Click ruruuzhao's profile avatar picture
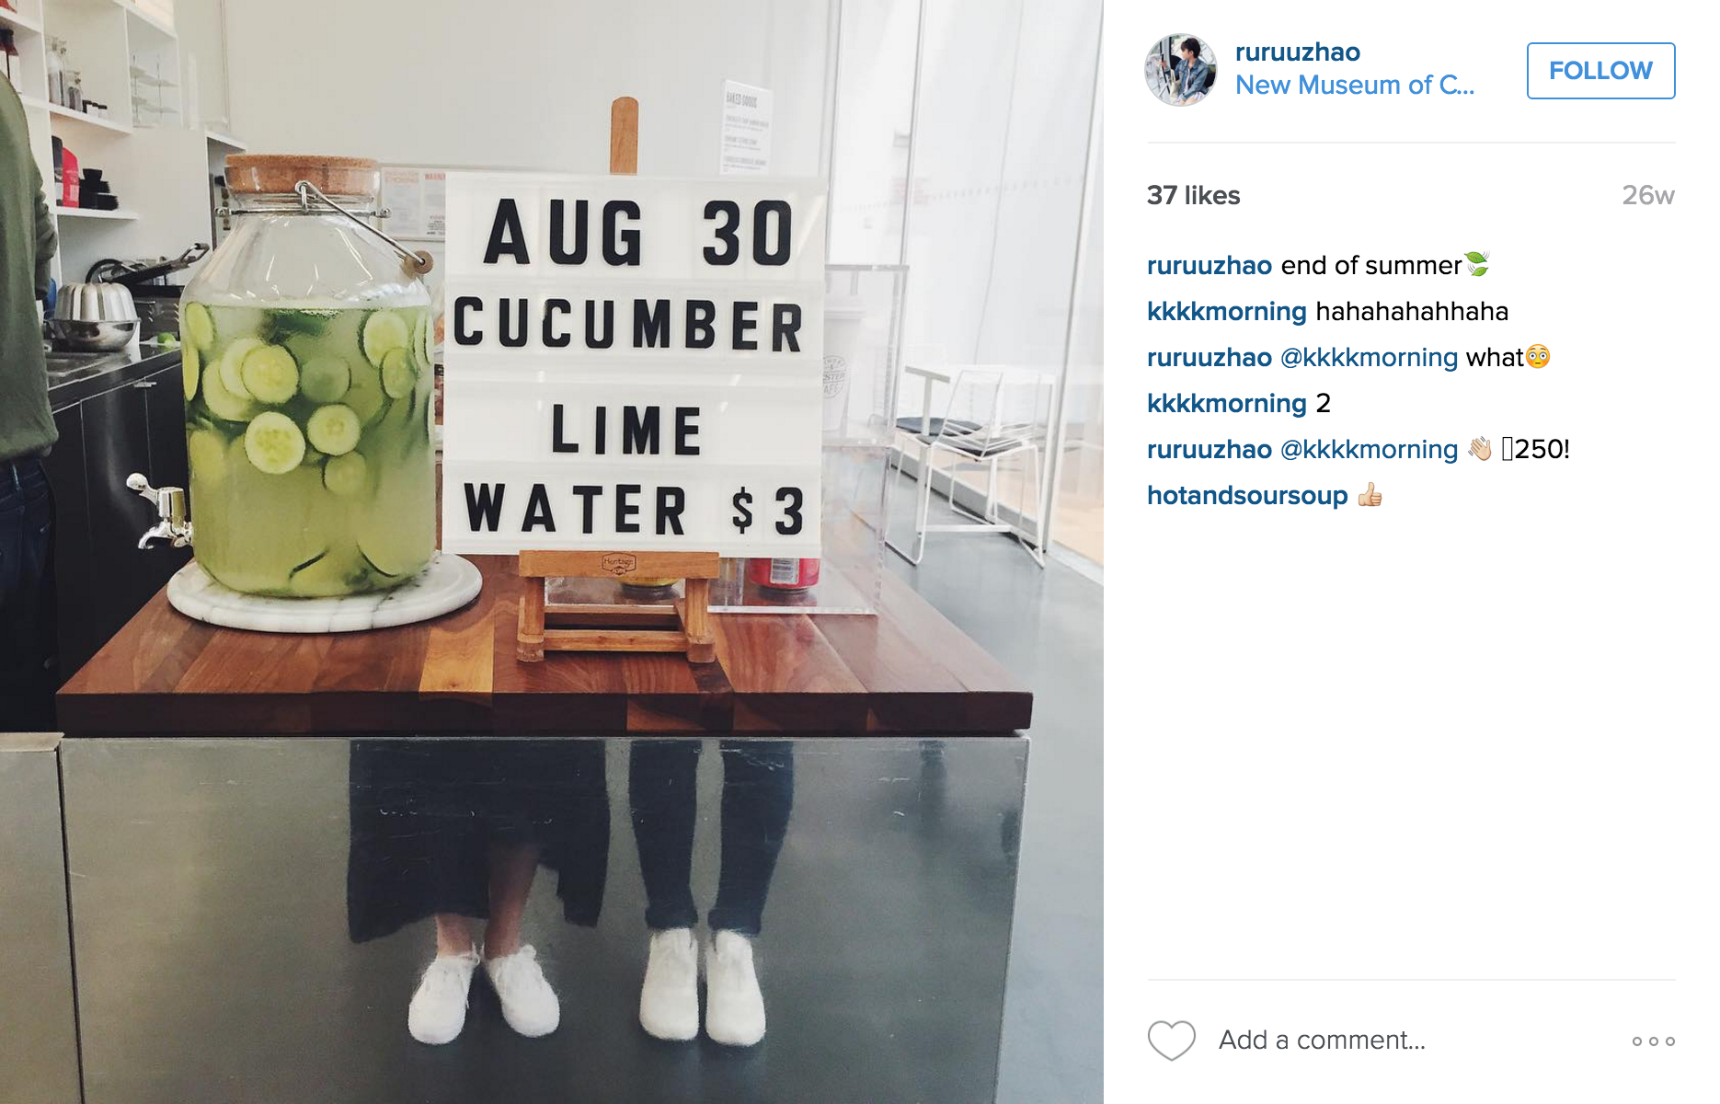The width and height of the screenshot is (1720, 1104). point(1181,71)
